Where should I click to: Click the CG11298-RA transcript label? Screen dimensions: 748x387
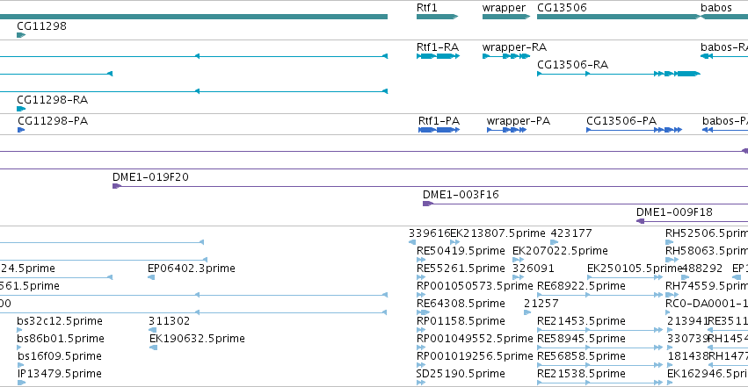pos(52,100)
